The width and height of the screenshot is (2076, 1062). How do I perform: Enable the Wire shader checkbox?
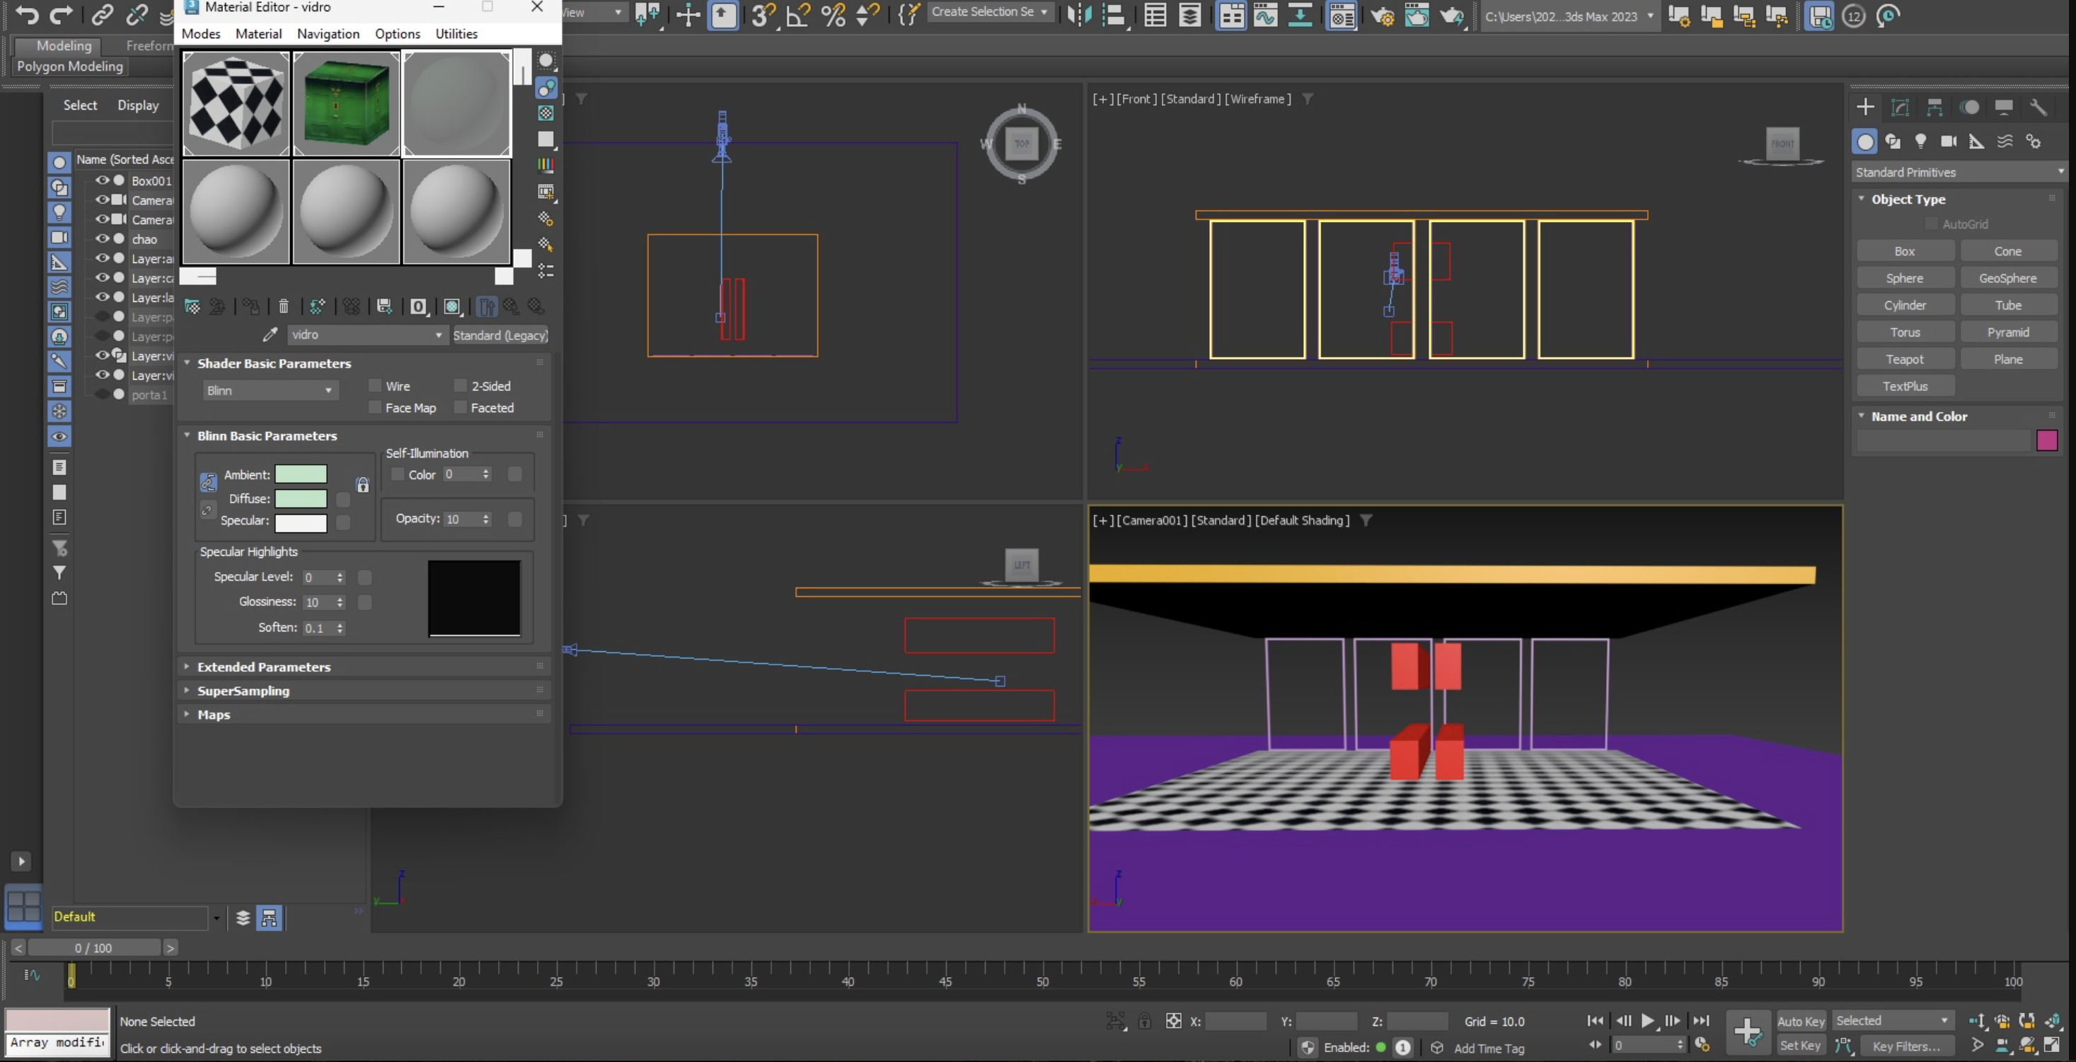pos(375,385)
